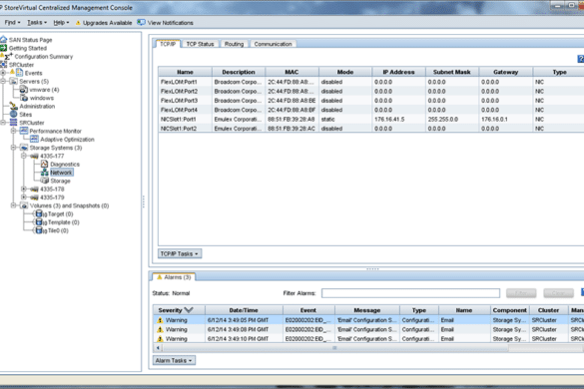584x389 pixels.
Task: Click the Administration icon
Action: pyautogui.click(x=14, y=106)
